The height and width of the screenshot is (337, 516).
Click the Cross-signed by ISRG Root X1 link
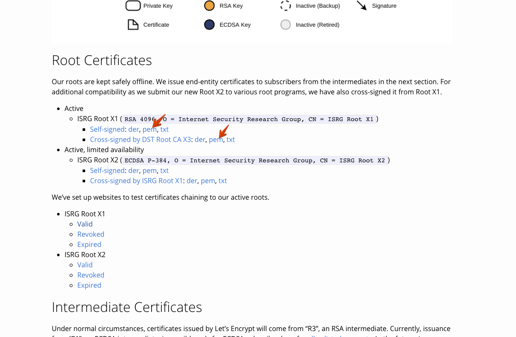pyautogui.click(x=136, y=181)
